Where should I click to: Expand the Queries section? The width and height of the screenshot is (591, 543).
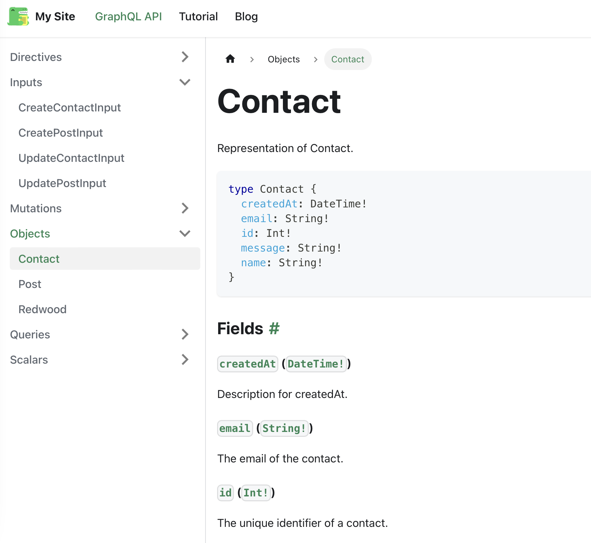tap(185, 334)
